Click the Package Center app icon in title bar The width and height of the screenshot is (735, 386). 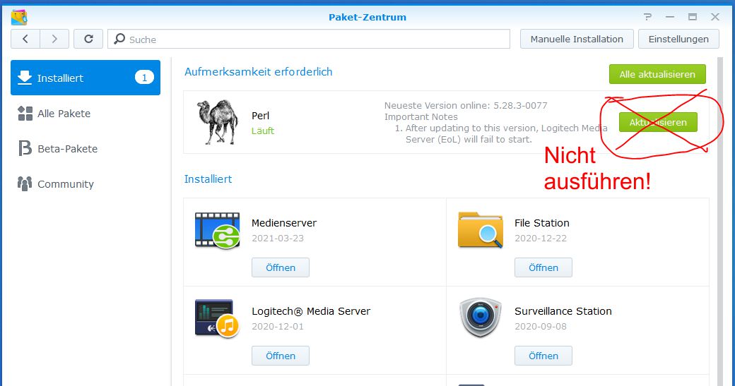19,18
